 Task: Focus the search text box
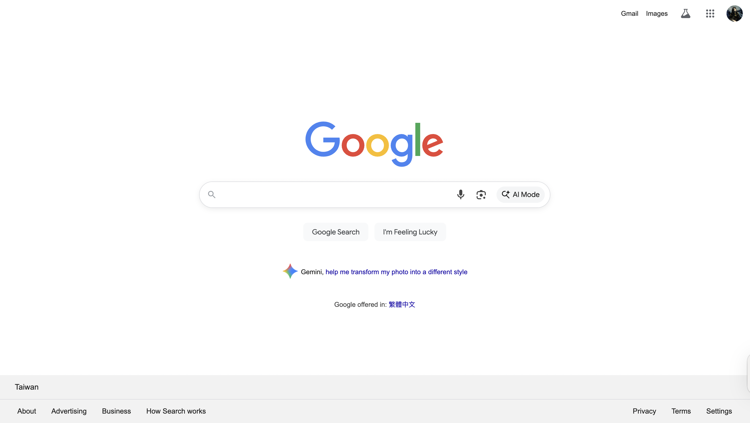[x=335, y=194]
